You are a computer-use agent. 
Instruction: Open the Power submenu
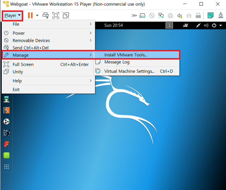point(48,33)
